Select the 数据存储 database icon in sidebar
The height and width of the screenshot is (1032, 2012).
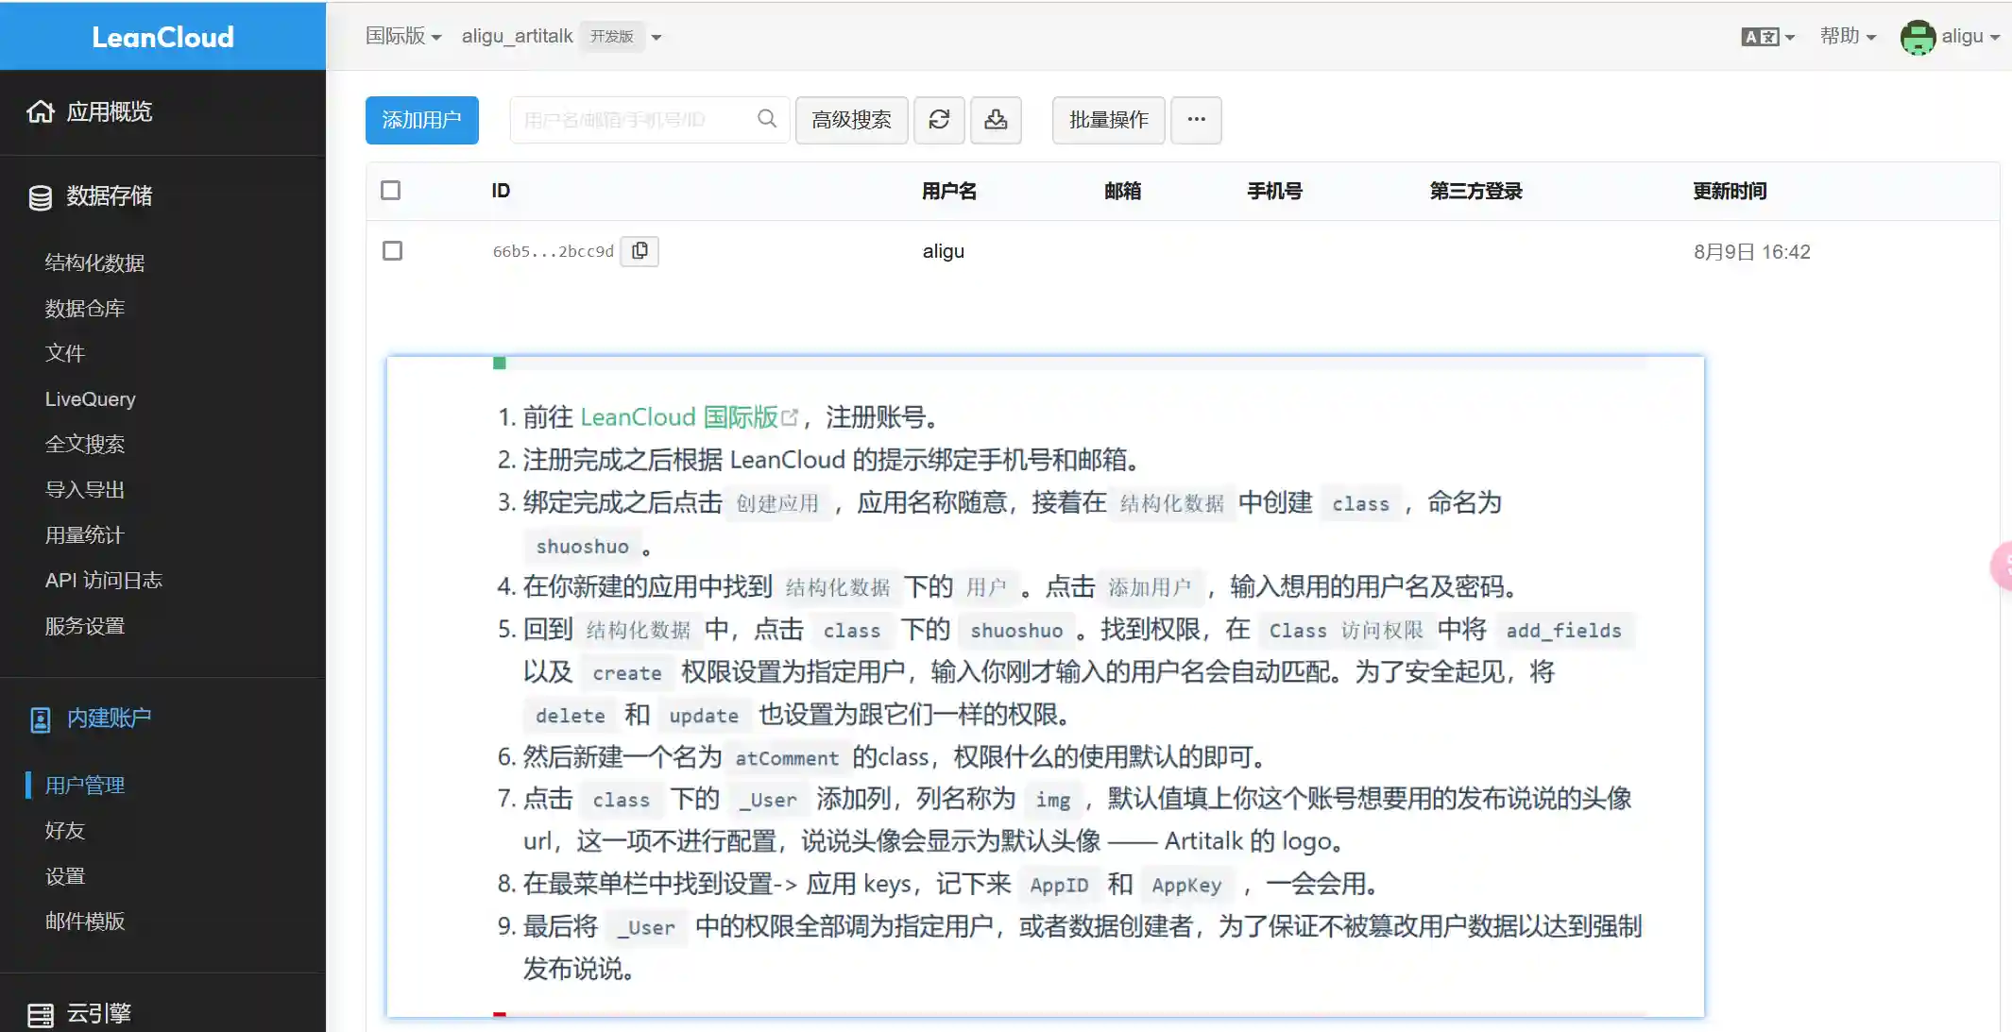point(39,196)
